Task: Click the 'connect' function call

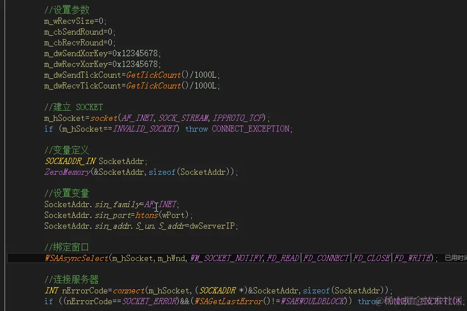Action: 129,291
